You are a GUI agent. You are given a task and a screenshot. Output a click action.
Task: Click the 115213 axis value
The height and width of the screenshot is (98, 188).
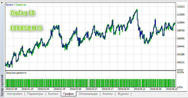181,7
